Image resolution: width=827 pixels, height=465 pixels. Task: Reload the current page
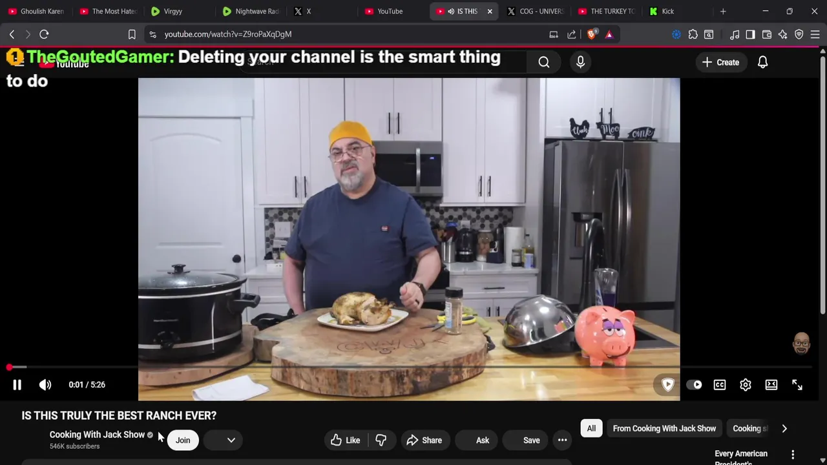click(x=44, y=34)
